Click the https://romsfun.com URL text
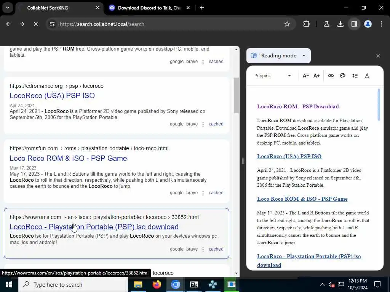The height and width of the screenshot is (292, 390). [x=34, y=149]
